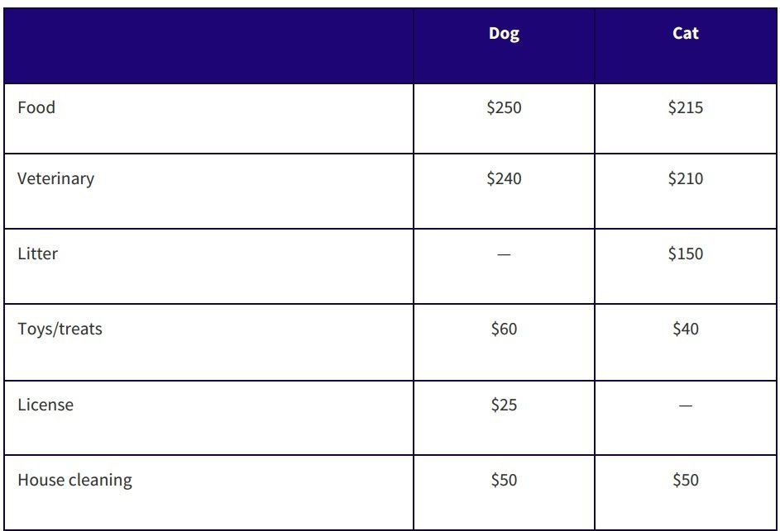This screenshot has width=780, height=531.
Task: Click the $150 cat litter cell
Action: [x=686, y=254]
